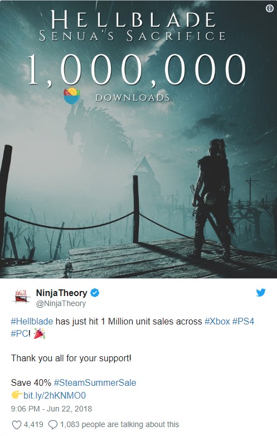Open the NinjaTheory profile avatar
Image resolution: width=277 pixels, height=436 pixels.
click(x=21, y=297)
